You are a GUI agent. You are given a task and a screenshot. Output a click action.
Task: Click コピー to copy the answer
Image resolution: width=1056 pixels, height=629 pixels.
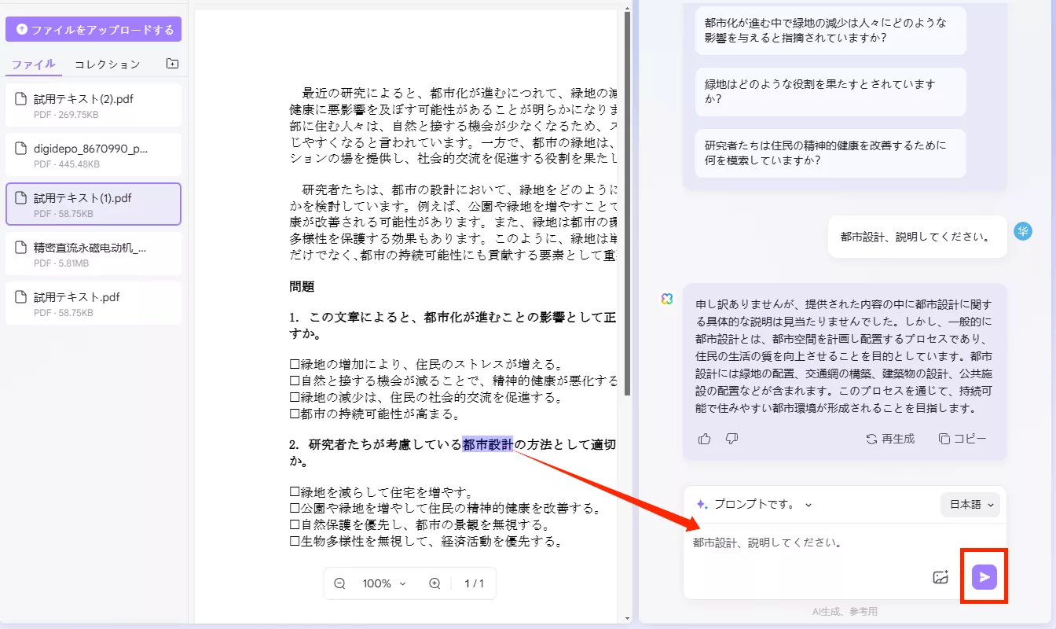pos(962,439)
